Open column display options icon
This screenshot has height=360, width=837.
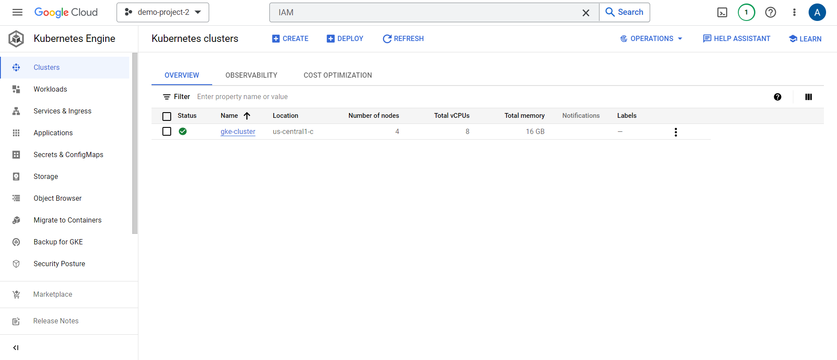pyautogui.click(x=808, y=97)
